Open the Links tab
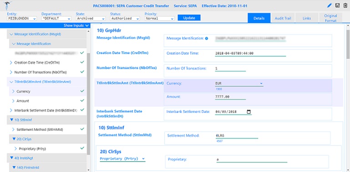This screenshot has height=172, width=350. coord(307,18)
